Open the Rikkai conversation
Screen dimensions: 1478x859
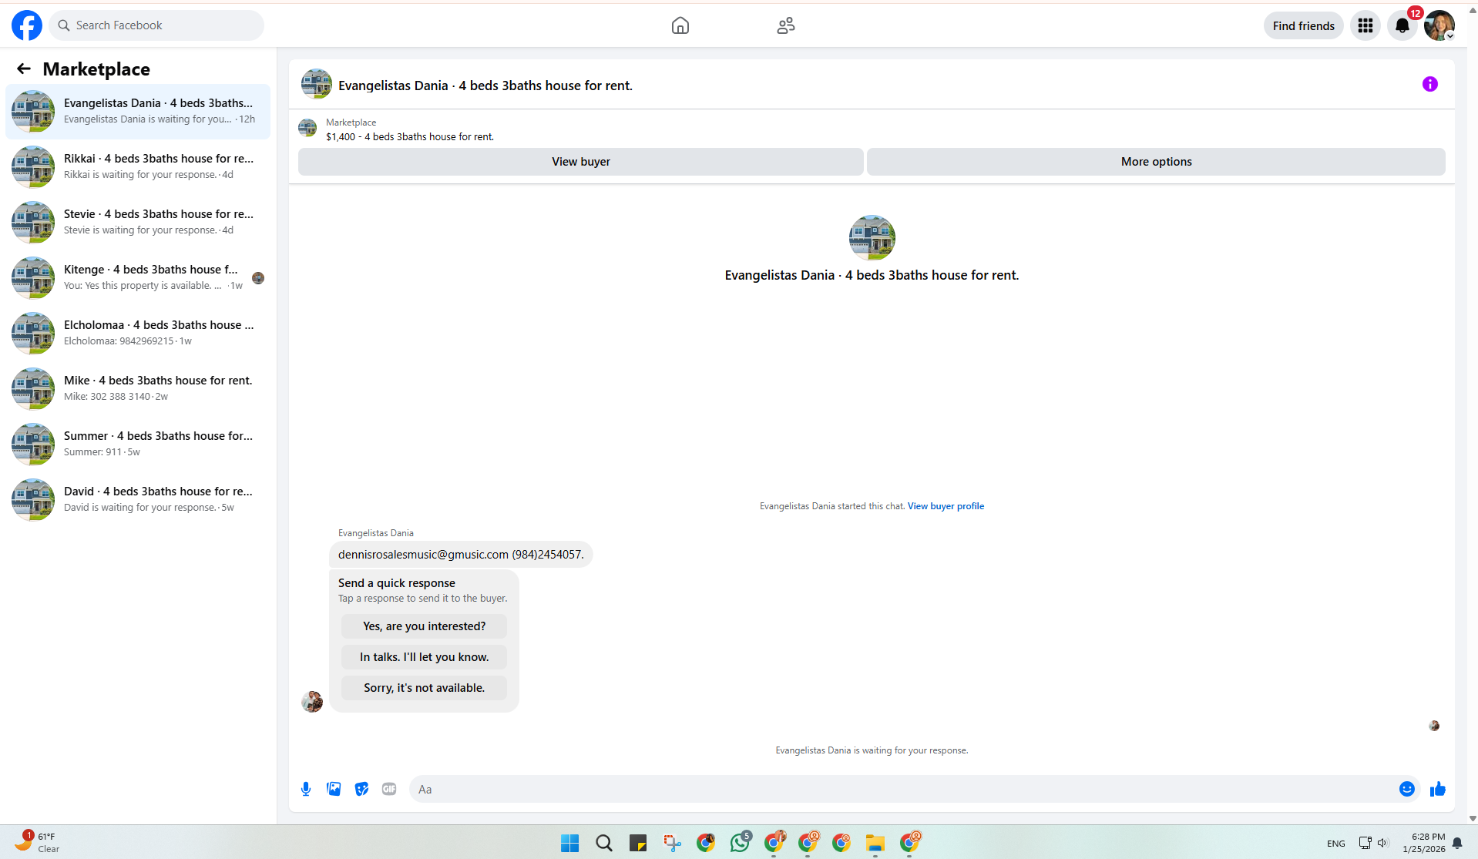[138, 167]
